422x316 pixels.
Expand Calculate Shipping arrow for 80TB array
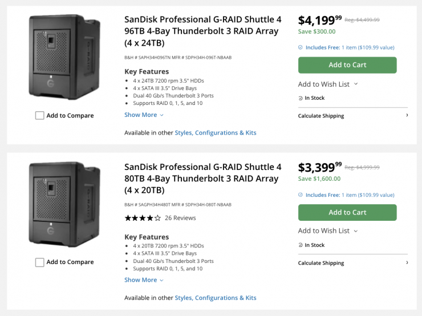point(407,263)
